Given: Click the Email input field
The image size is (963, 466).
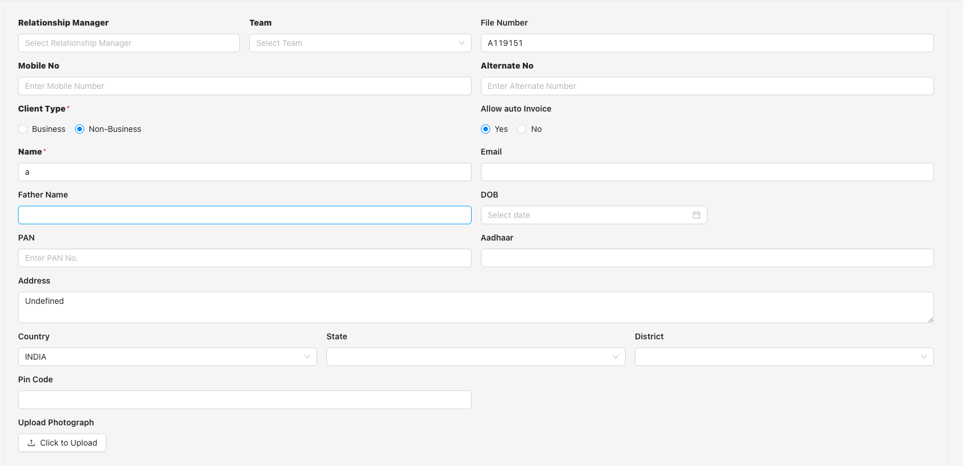Looking at the screenshot, I should 707,172.
